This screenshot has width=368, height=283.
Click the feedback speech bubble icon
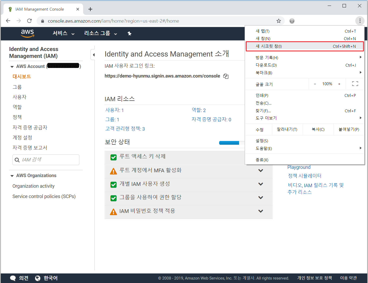(13, 278)
